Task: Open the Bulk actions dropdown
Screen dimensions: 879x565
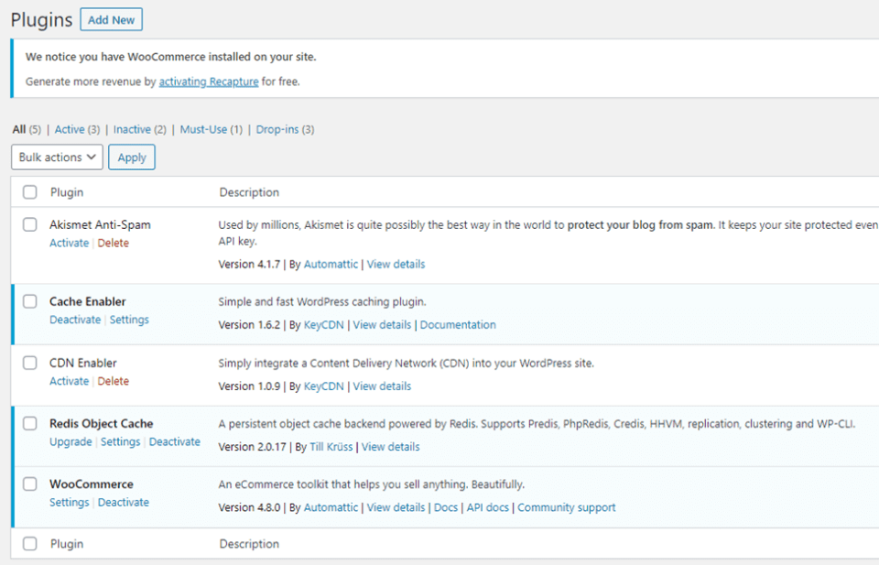Action: pyautogui.click(x=58, y=158)
